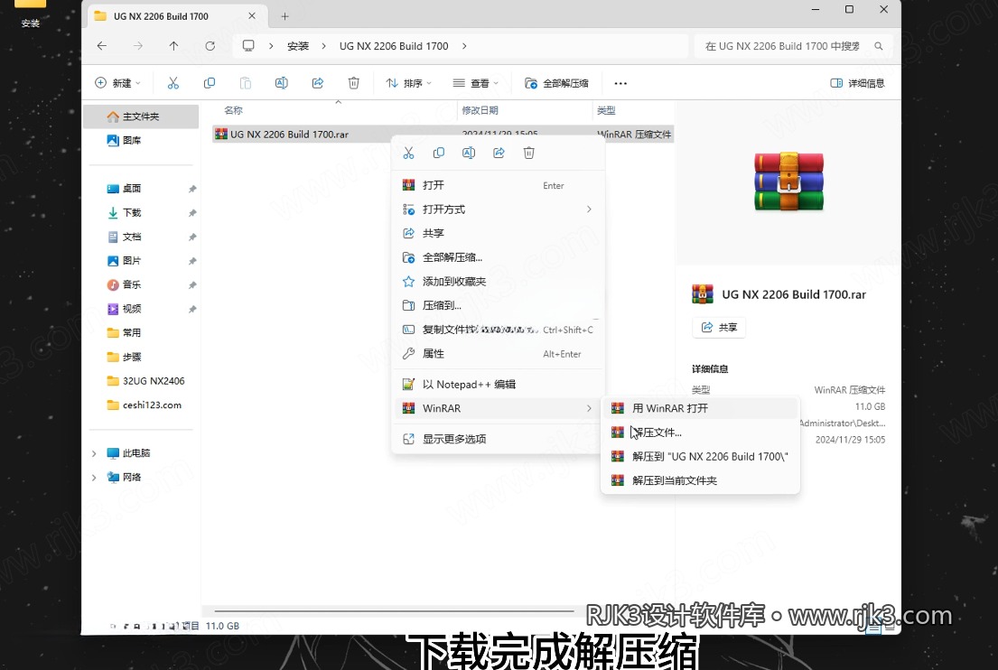Open the WinRAR submenu entry
Image resolution: width=998 pixels, height=670 pixels.
499,408
